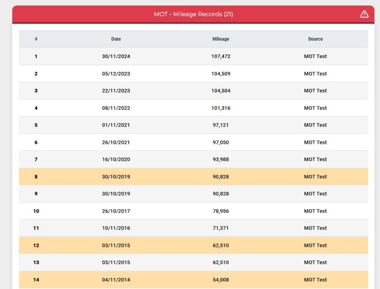Select highlighted row number 12
The height and width of the screenshot is (289, 380).
pyautogui.click(x=36, y=245)
